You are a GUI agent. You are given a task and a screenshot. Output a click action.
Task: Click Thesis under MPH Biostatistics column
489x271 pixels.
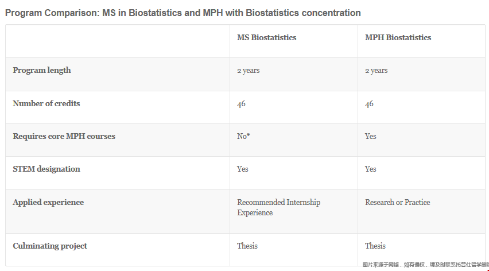click(375, 246)
